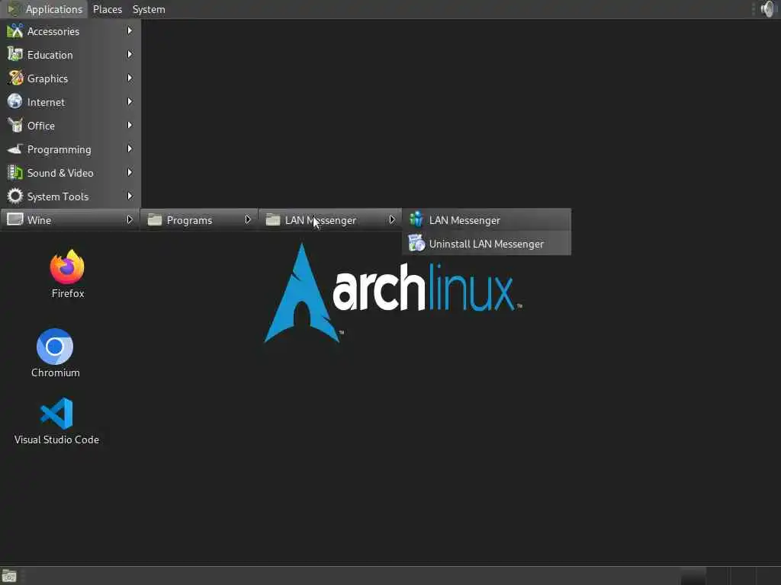781x585 pixels.
Task: Open Chromium from the desktop icon
Action: pos(55,347)
